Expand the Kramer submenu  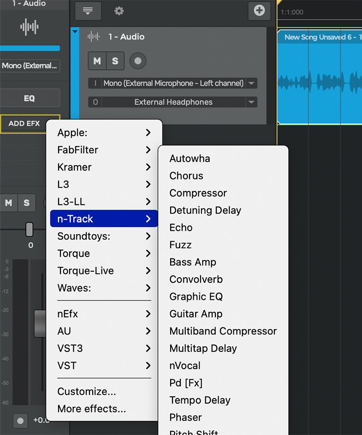[104, 167]
